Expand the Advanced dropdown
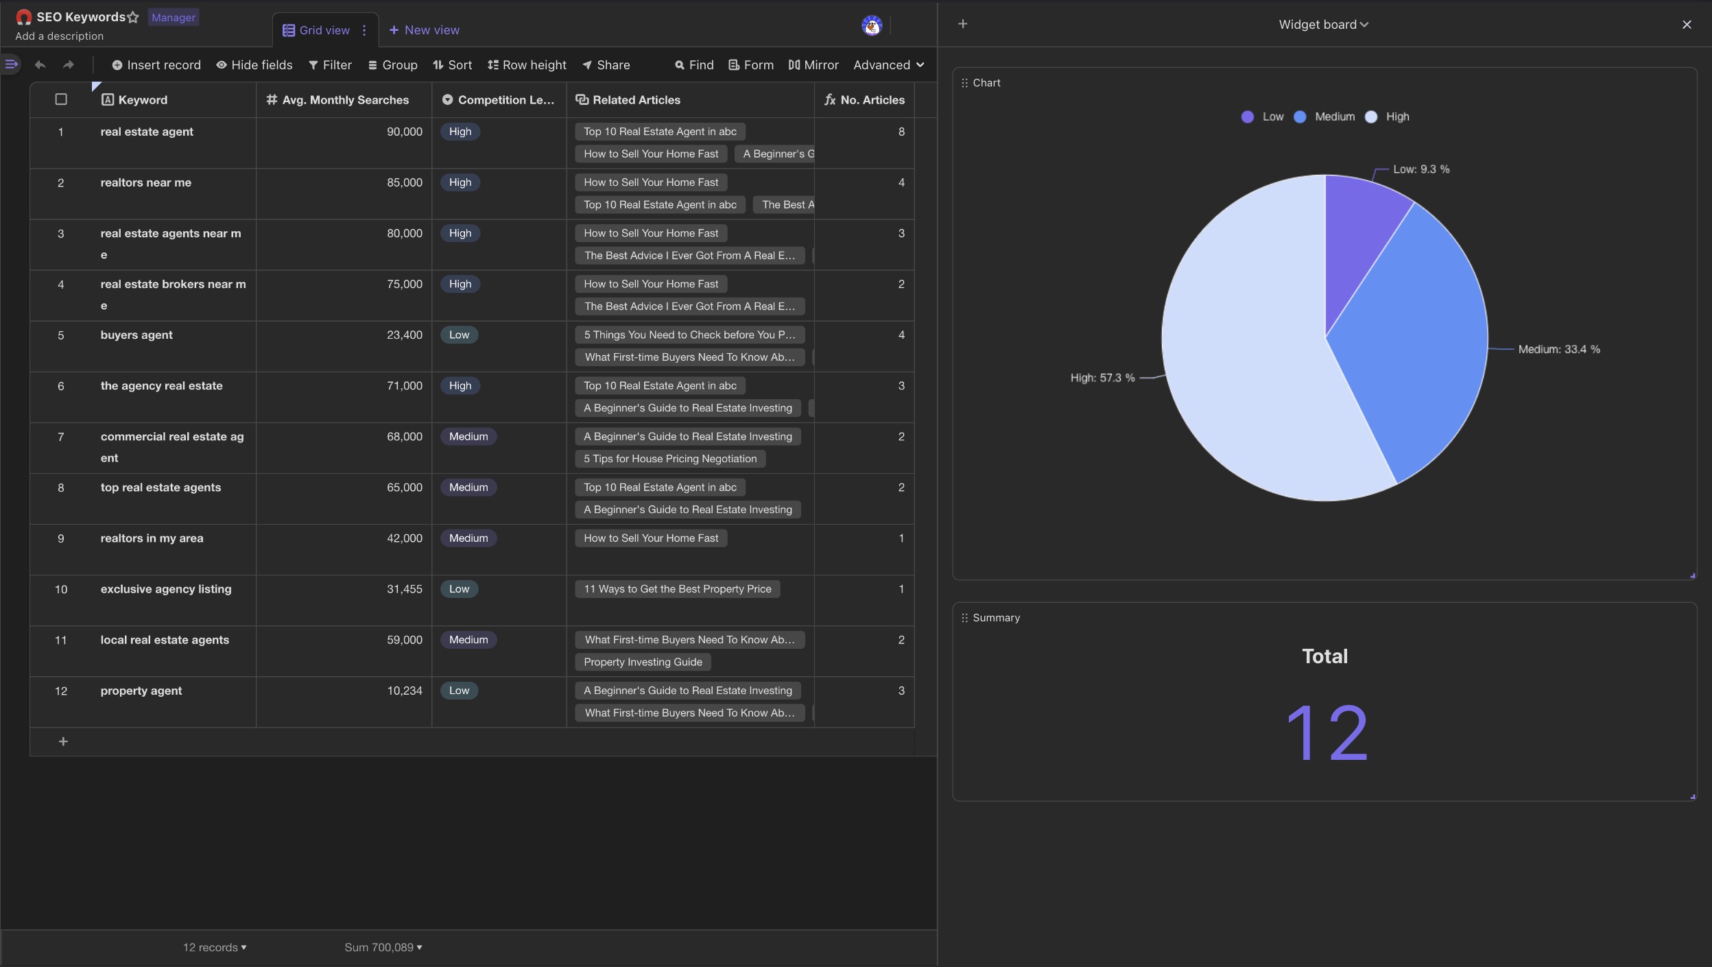 pyautogui.click(x=889, y=65)
